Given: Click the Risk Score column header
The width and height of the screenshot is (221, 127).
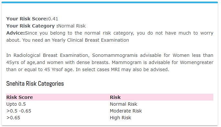Looking at the screenshot, I should (20, 97).
